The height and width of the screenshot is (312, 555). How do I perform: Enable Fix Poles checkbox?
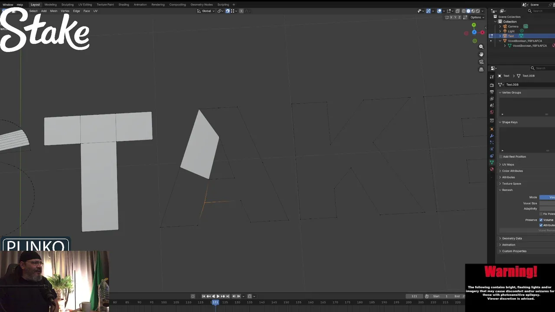click(541, 214)
